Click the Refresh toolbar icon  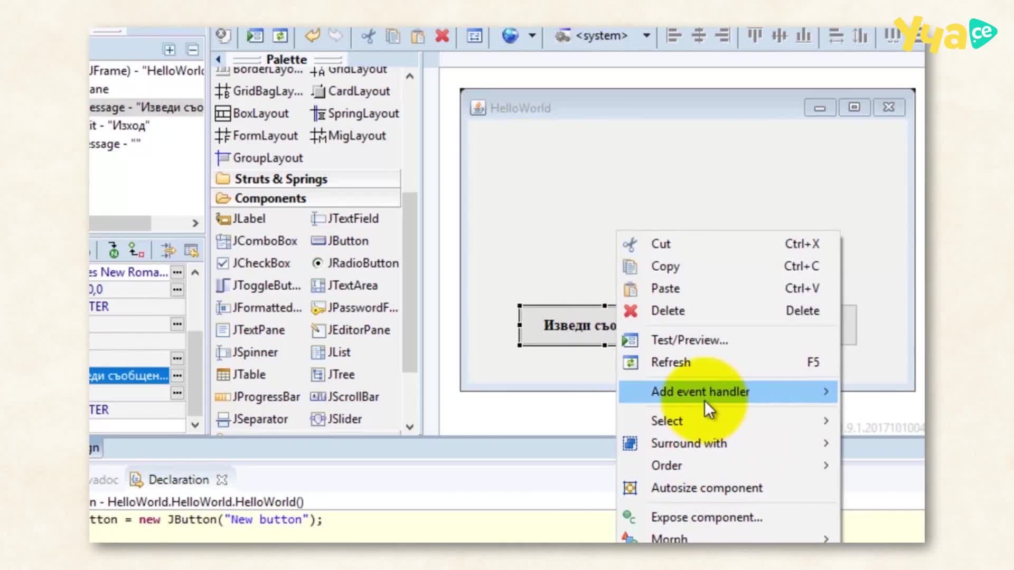pyautogui.click(x=280, y=36)
